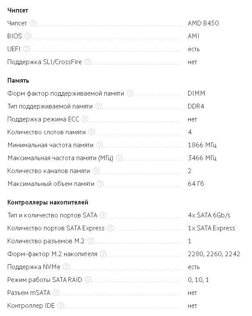Click help icon for Тип и количество портов SATA
The height and width of the screenshot is (316, 252).
[103, 215]
